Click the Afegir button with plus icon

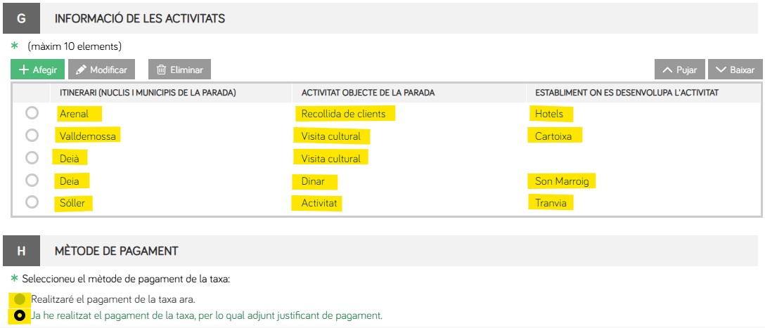(x=38, y=70)
